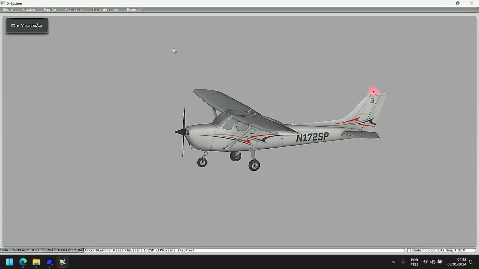Image resolution: width=479 pixels, height=269 pixels.
Task: Click the POR PTB2 language indicator
Action: click(414, 262)
